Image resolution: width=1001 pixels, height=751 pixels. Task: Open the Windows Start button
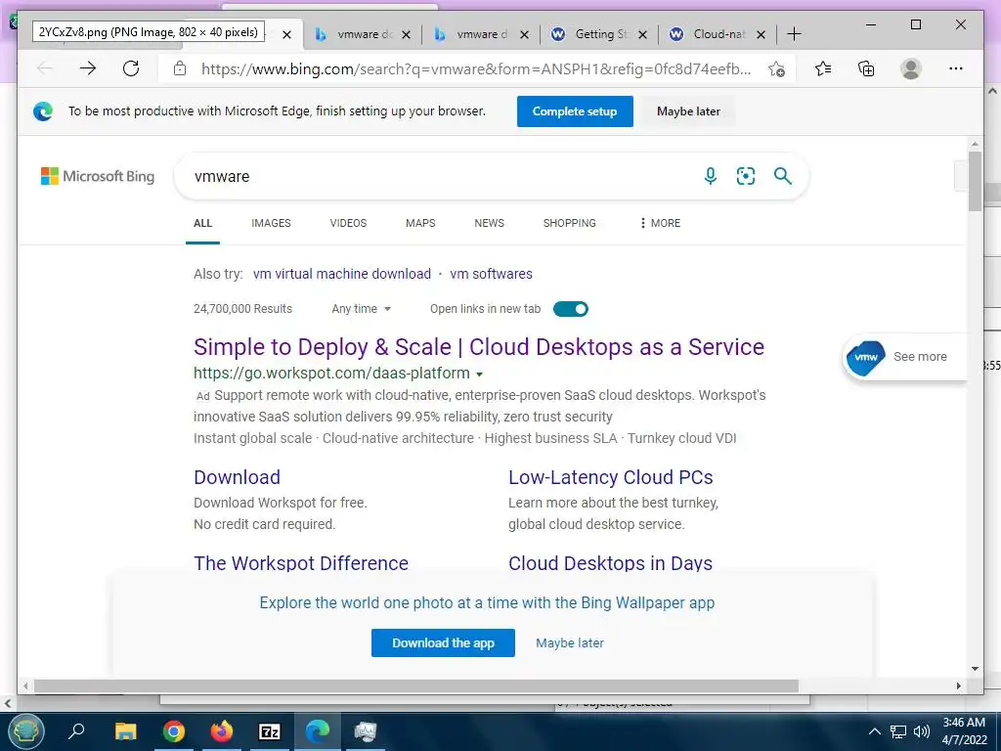(25, 730)
